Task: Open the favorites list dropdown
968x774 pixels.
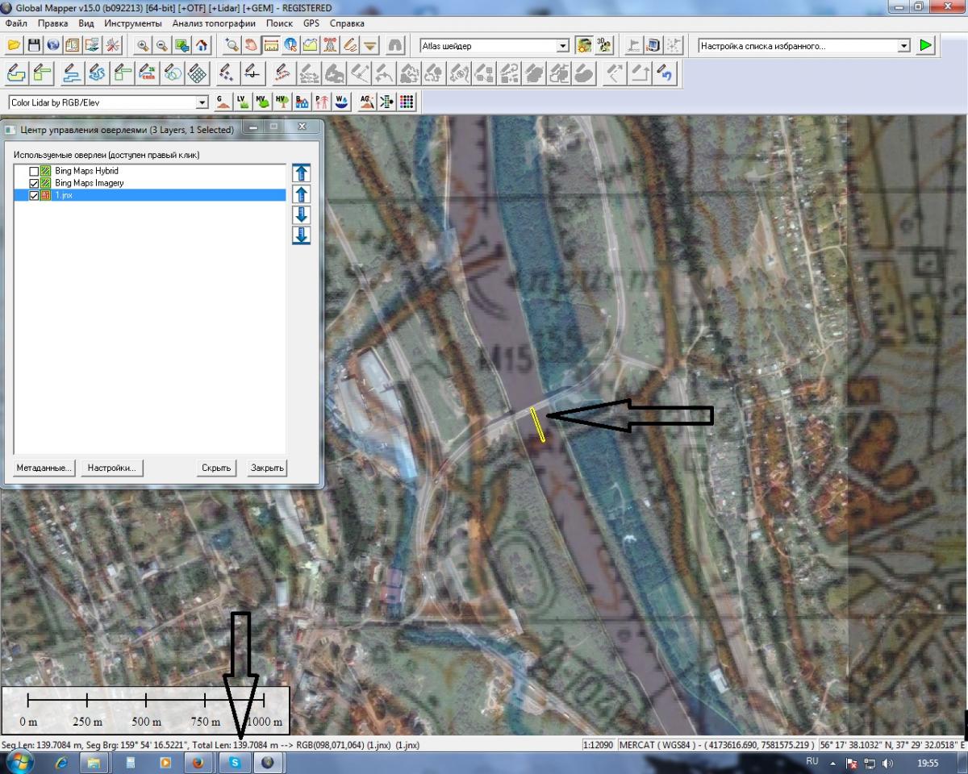Action: click(x=903, y=47)
